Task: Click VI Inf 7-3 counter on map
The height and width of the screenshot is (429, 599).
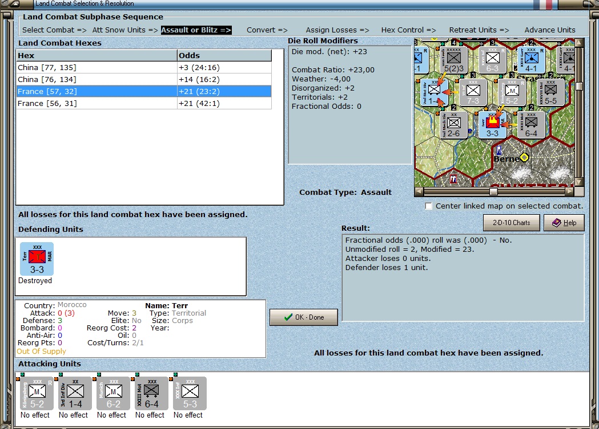Action: (x=473, y=92)
